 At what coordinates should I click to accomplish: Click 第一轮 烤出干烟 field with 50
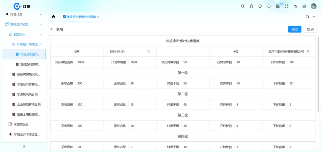point(195,83)
